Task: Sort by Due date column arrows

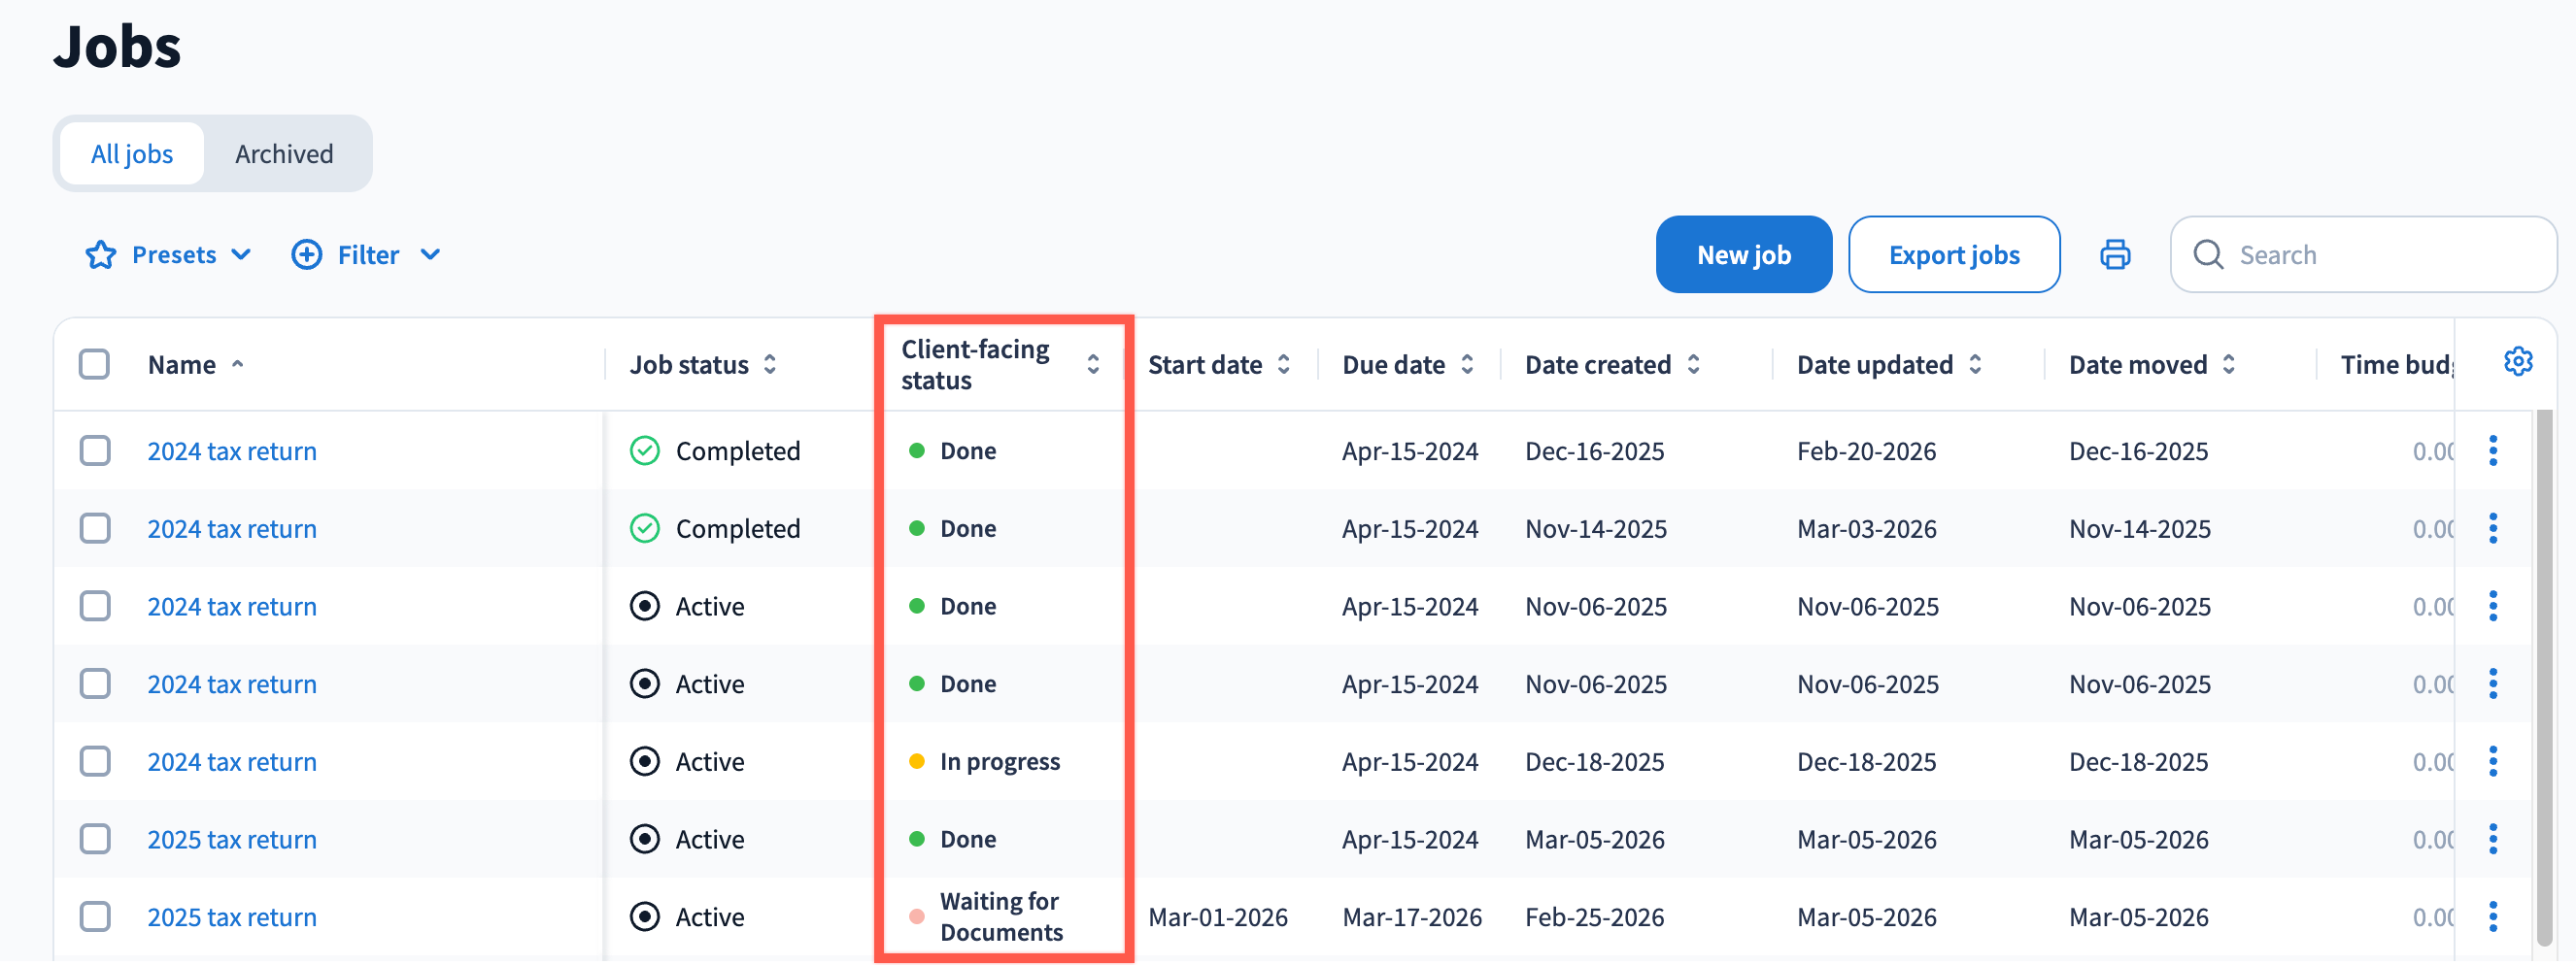Action: 1467,365
